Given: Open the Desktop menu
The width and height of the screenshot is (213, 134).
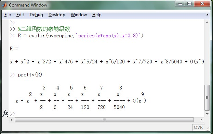Looking at the screenshot, I should (x=57, y=15).
